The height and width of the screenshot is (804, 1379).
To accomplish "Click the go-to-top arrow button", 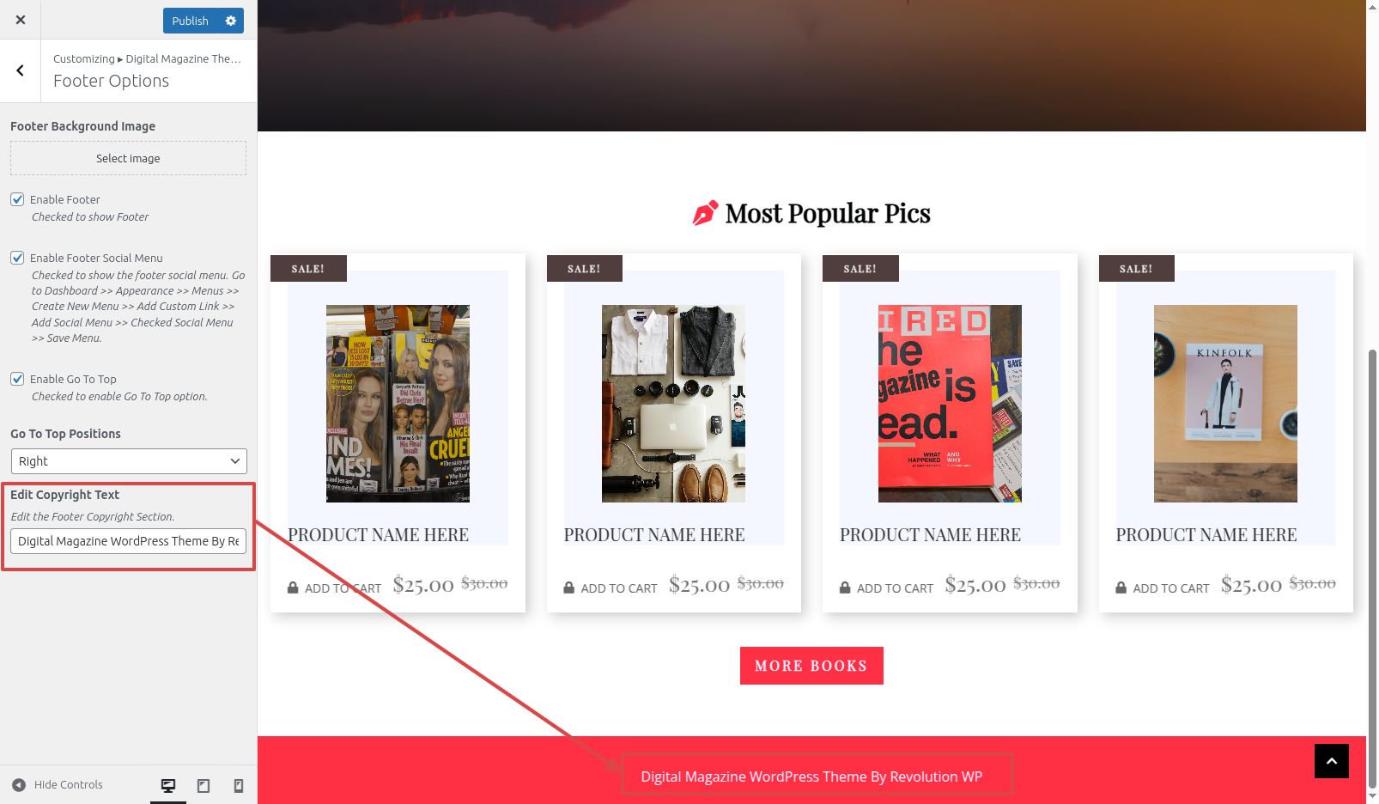I will 1331,761.
